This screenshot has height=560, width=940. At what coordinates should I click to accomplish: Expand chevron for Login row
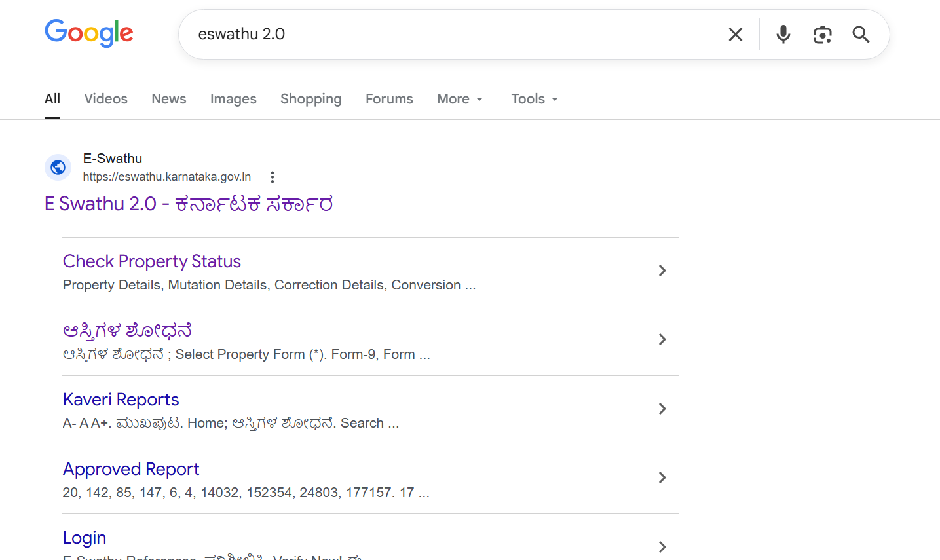(x=662, y=547)
